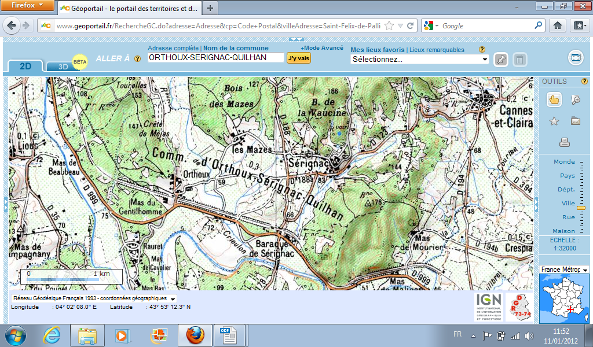The height and width of the screenshot is (347, 593).
Task: Launch Internet Explorer from the taskbar
Action: coord(52,335)
